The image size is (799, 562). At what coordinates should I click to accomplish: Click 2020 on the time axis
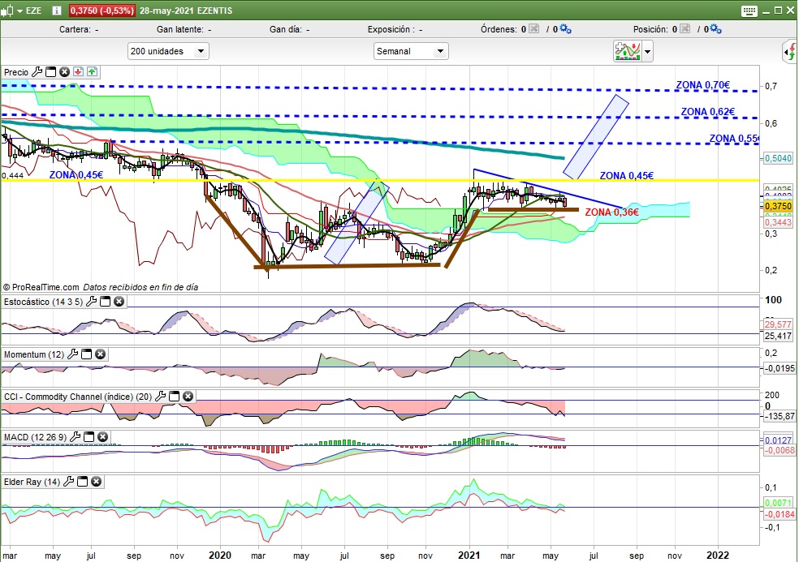coord(220,555)
